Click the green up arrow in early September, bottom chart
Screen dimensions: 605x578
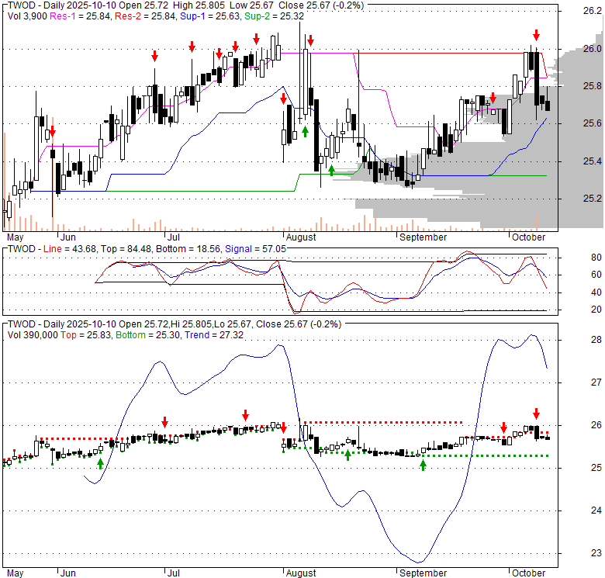click(x=423, y=465)
